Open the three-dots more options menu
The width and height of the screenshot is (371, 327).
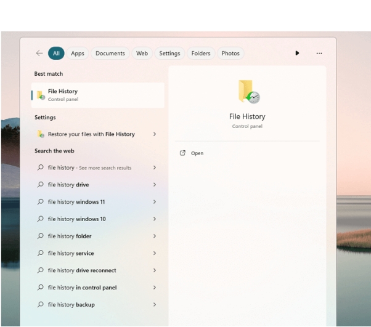[319, 53]
